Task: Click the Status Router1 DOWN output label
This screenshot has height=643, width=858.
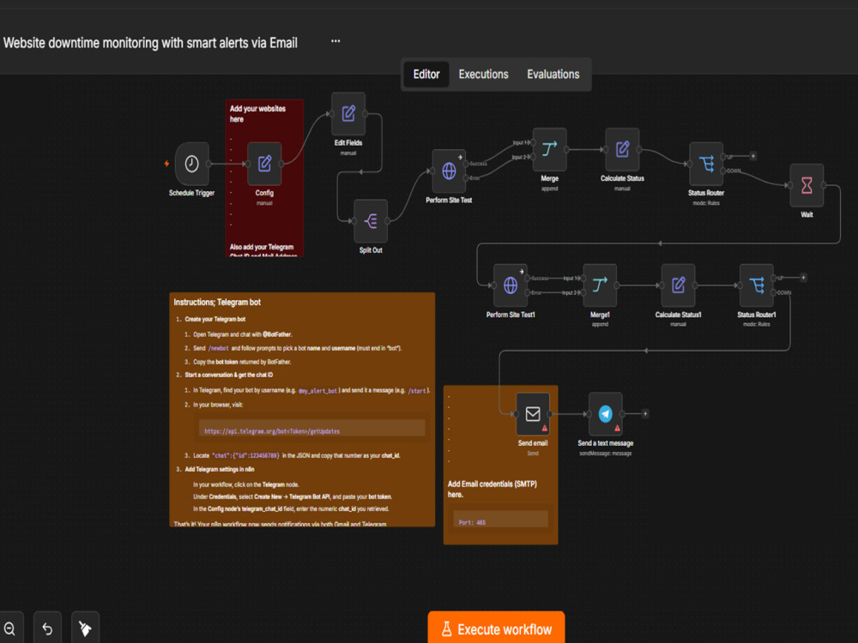Action: click(x=783, y=292)
